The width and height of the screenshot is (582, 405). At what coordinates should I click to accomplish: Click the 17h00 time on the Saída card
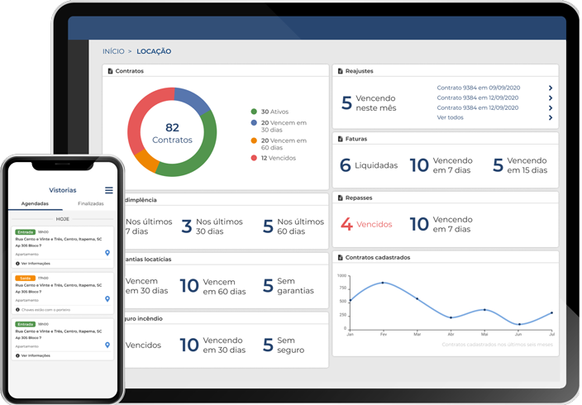(43, 278)
